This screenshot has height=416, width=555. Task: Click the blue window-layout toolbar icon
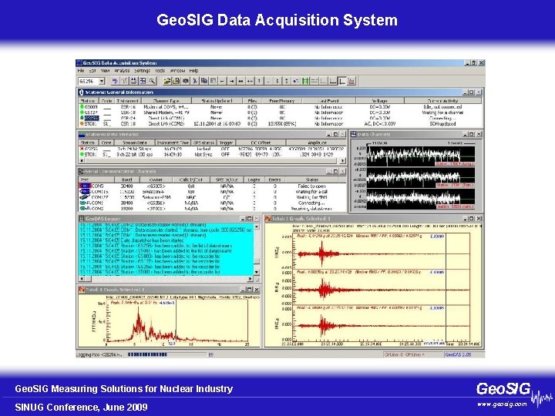pyautogui.click(x=143, y=81)
